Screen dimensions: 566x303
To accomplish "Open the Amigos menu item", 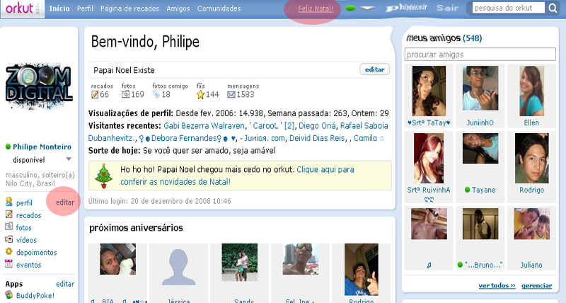I will pos(178,8).
